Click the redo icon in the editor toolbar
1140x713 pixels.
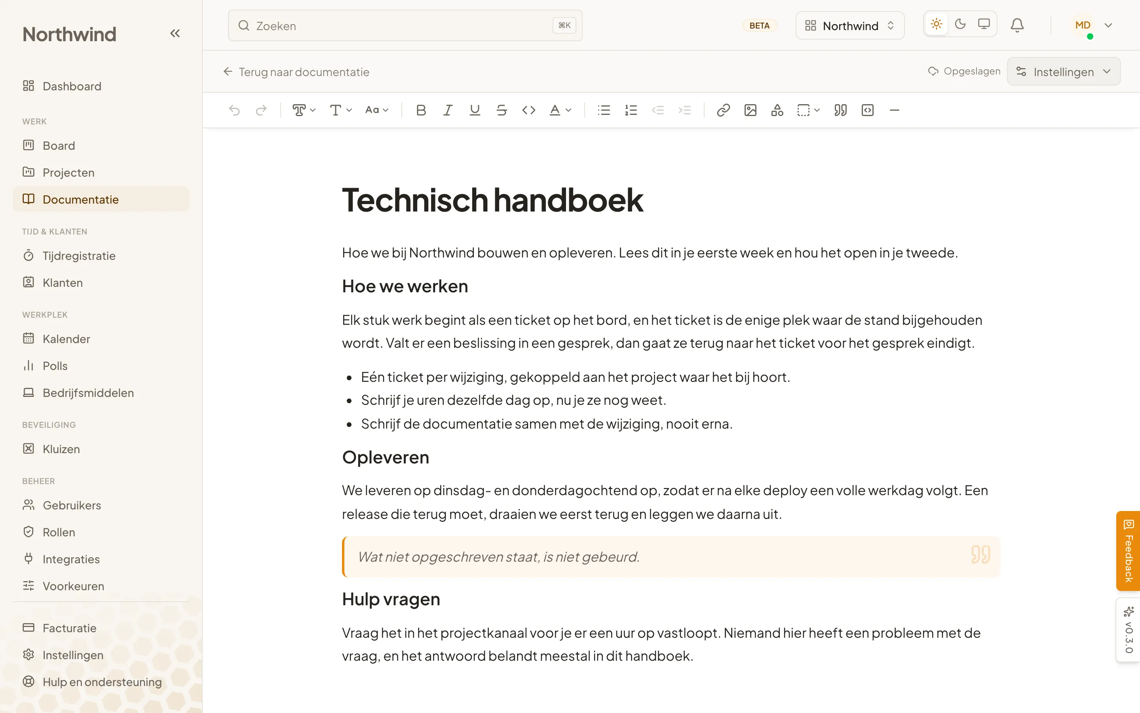point(261,111)
